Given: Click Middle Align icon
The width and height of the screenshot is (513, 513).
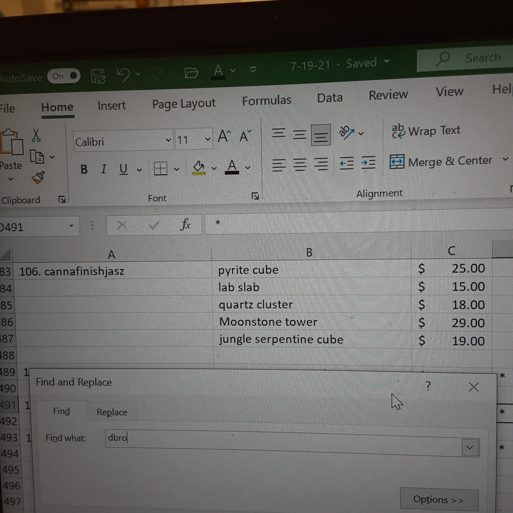Looking at the screenshot, I should pos(300,135).
